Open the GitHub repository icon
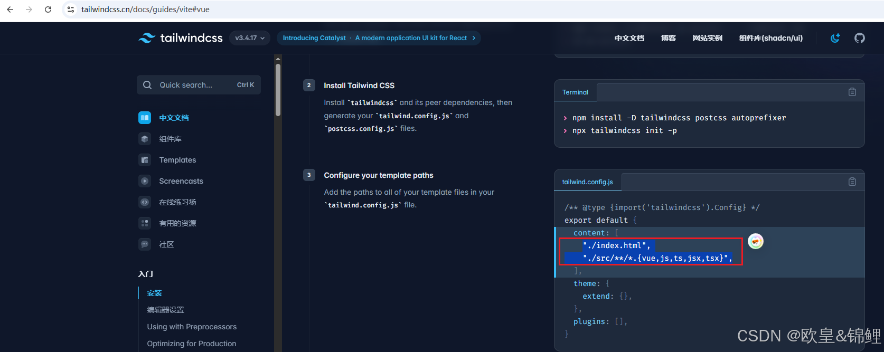Image resolution: width=884 pixels, height=352 pixels. 860,38
